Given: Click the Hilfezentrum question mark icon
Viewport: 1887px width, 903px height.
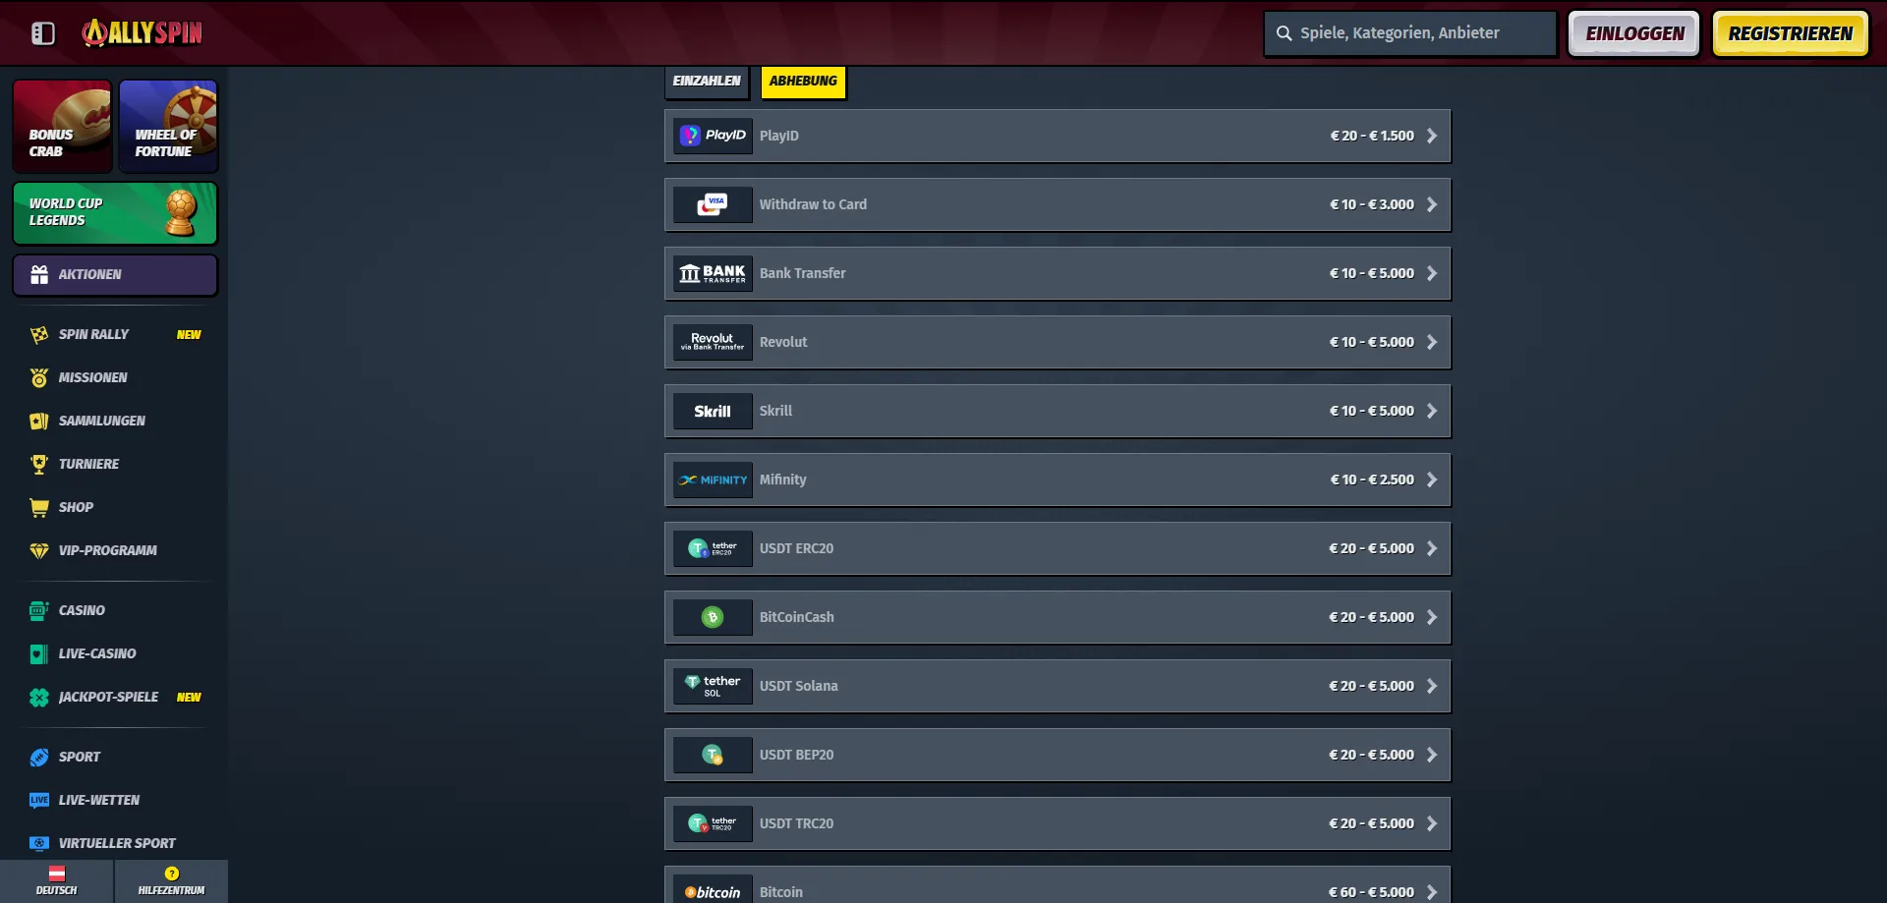Looking at the screenshot, I should (x=172, y=874).
